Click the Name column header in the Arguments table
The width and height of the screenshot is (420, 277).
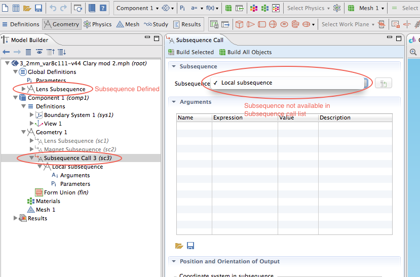point(194,118)
